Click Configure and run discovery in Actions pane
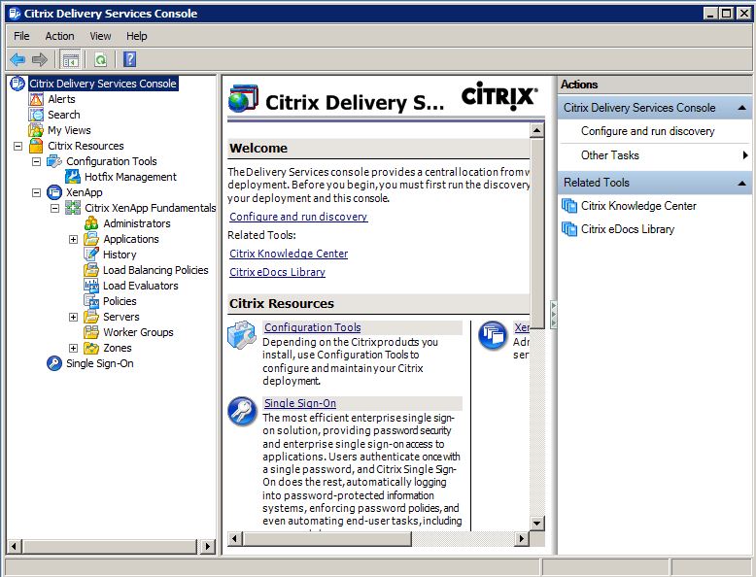 [647, 131]
